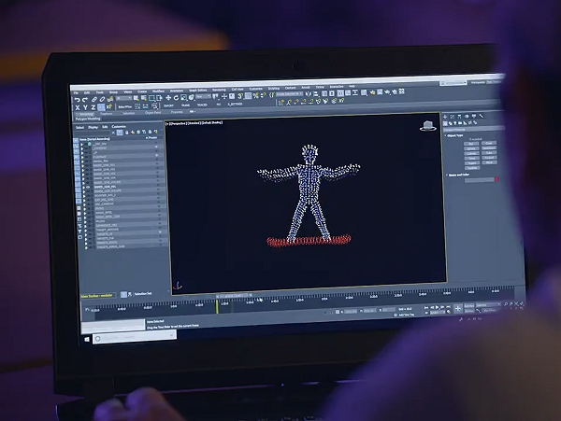This screenshot has height=421, width=561.
Task: Toggle Key Mode next to frame field
Action: pos(426,313)
